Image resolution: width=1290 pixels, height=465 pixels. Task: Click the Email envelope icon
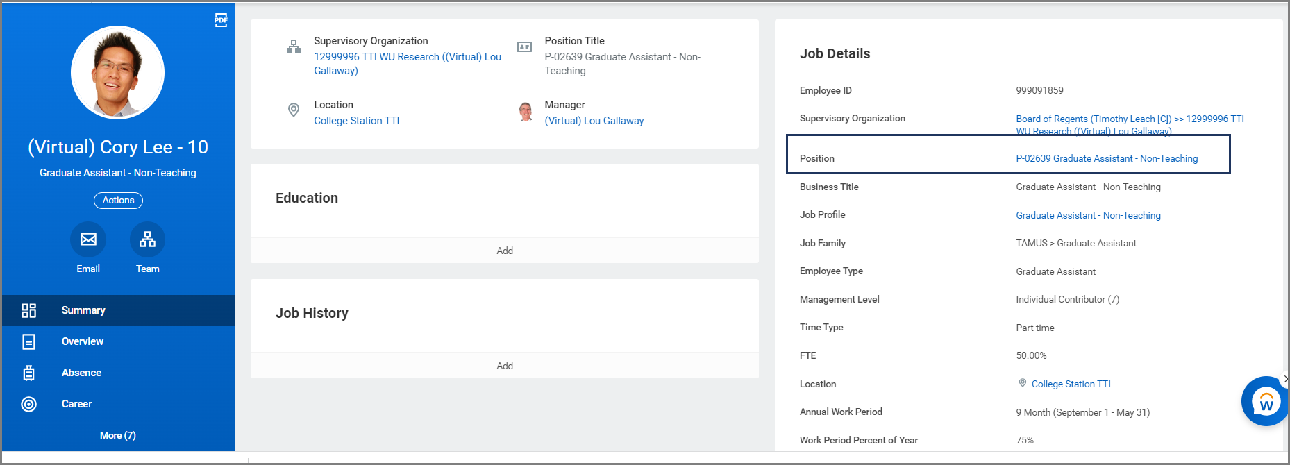tap(88, 239)
